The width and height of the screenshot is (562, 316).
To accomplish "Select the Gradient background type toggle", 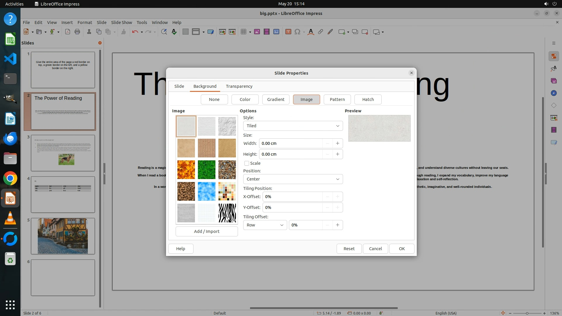I will coord(275,99).
